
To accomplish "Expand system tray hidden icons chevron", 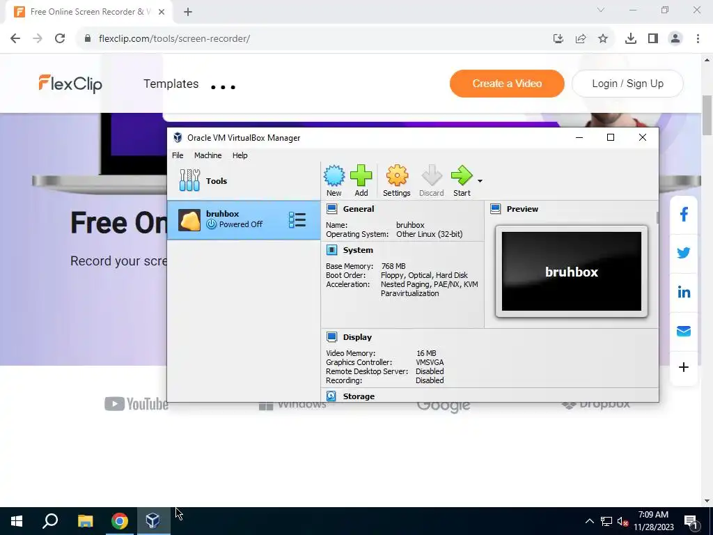I will point(589,521).
